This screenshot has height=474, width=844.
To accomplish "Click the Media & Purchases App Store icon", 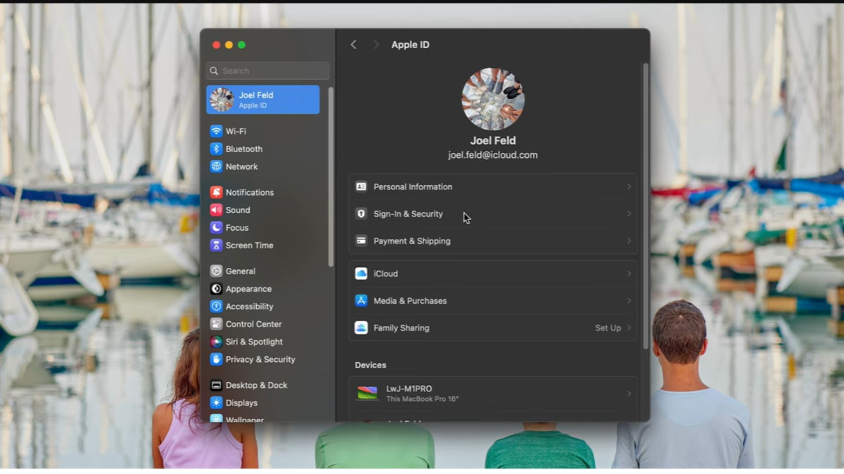I will coord(361,301).
